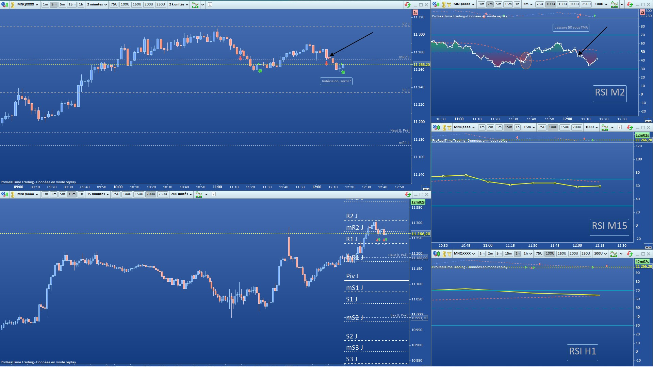Click yellow link-group icon in RSI M15 panel
The image size is (653, 367).
tap(444, 127)
